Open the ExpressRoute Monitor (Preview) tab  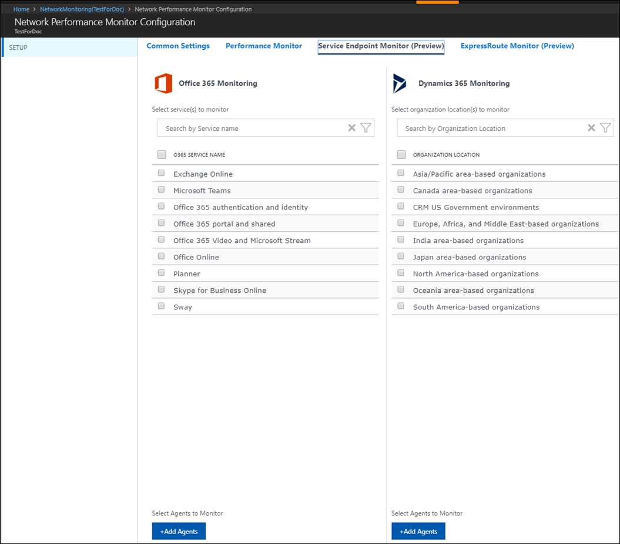coord(517,46)
